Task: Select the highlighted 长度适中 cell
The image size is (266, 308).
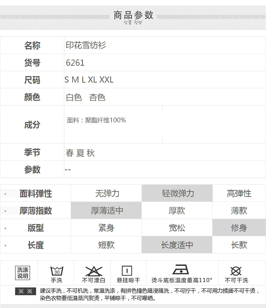Action: point(177,244)
